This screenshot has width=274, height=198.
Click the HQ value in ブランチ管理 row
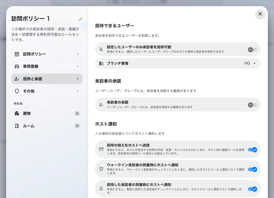tap(247, 63)
